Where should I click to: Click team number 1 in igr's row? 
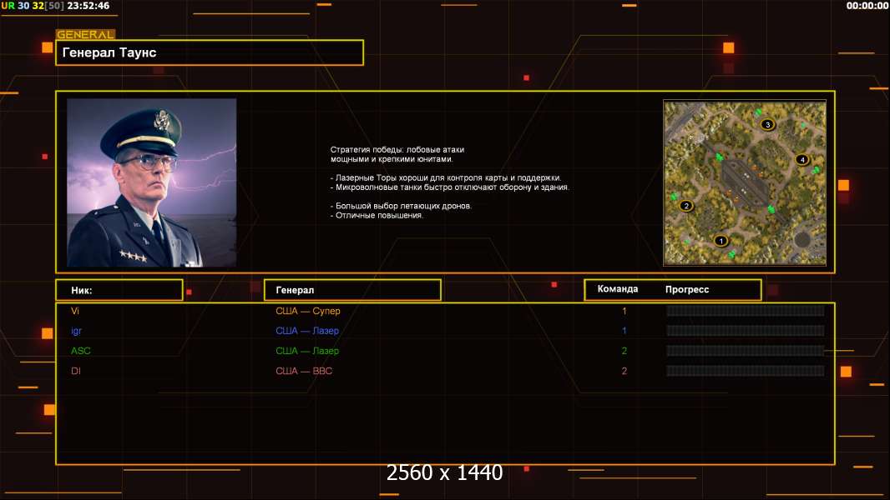pyautogui.click(x=624, y=331)
